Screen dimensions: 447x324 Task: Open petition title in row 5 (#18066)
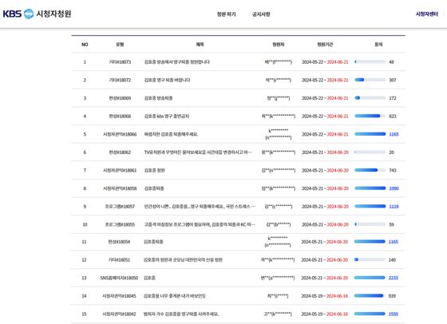pyautogui.click(x=171, y=134)
